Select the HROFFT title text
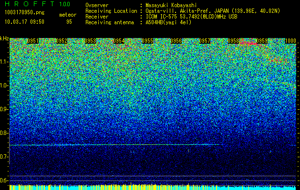The image size is (300, 190). (x=30, y=4)
